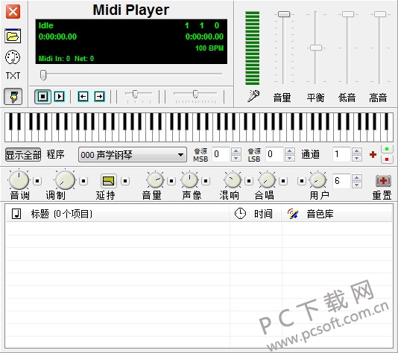This screenshot has width=398, height=353.
Task: Click the MIDI connector icon with the music note
Action: click(13, 57)
